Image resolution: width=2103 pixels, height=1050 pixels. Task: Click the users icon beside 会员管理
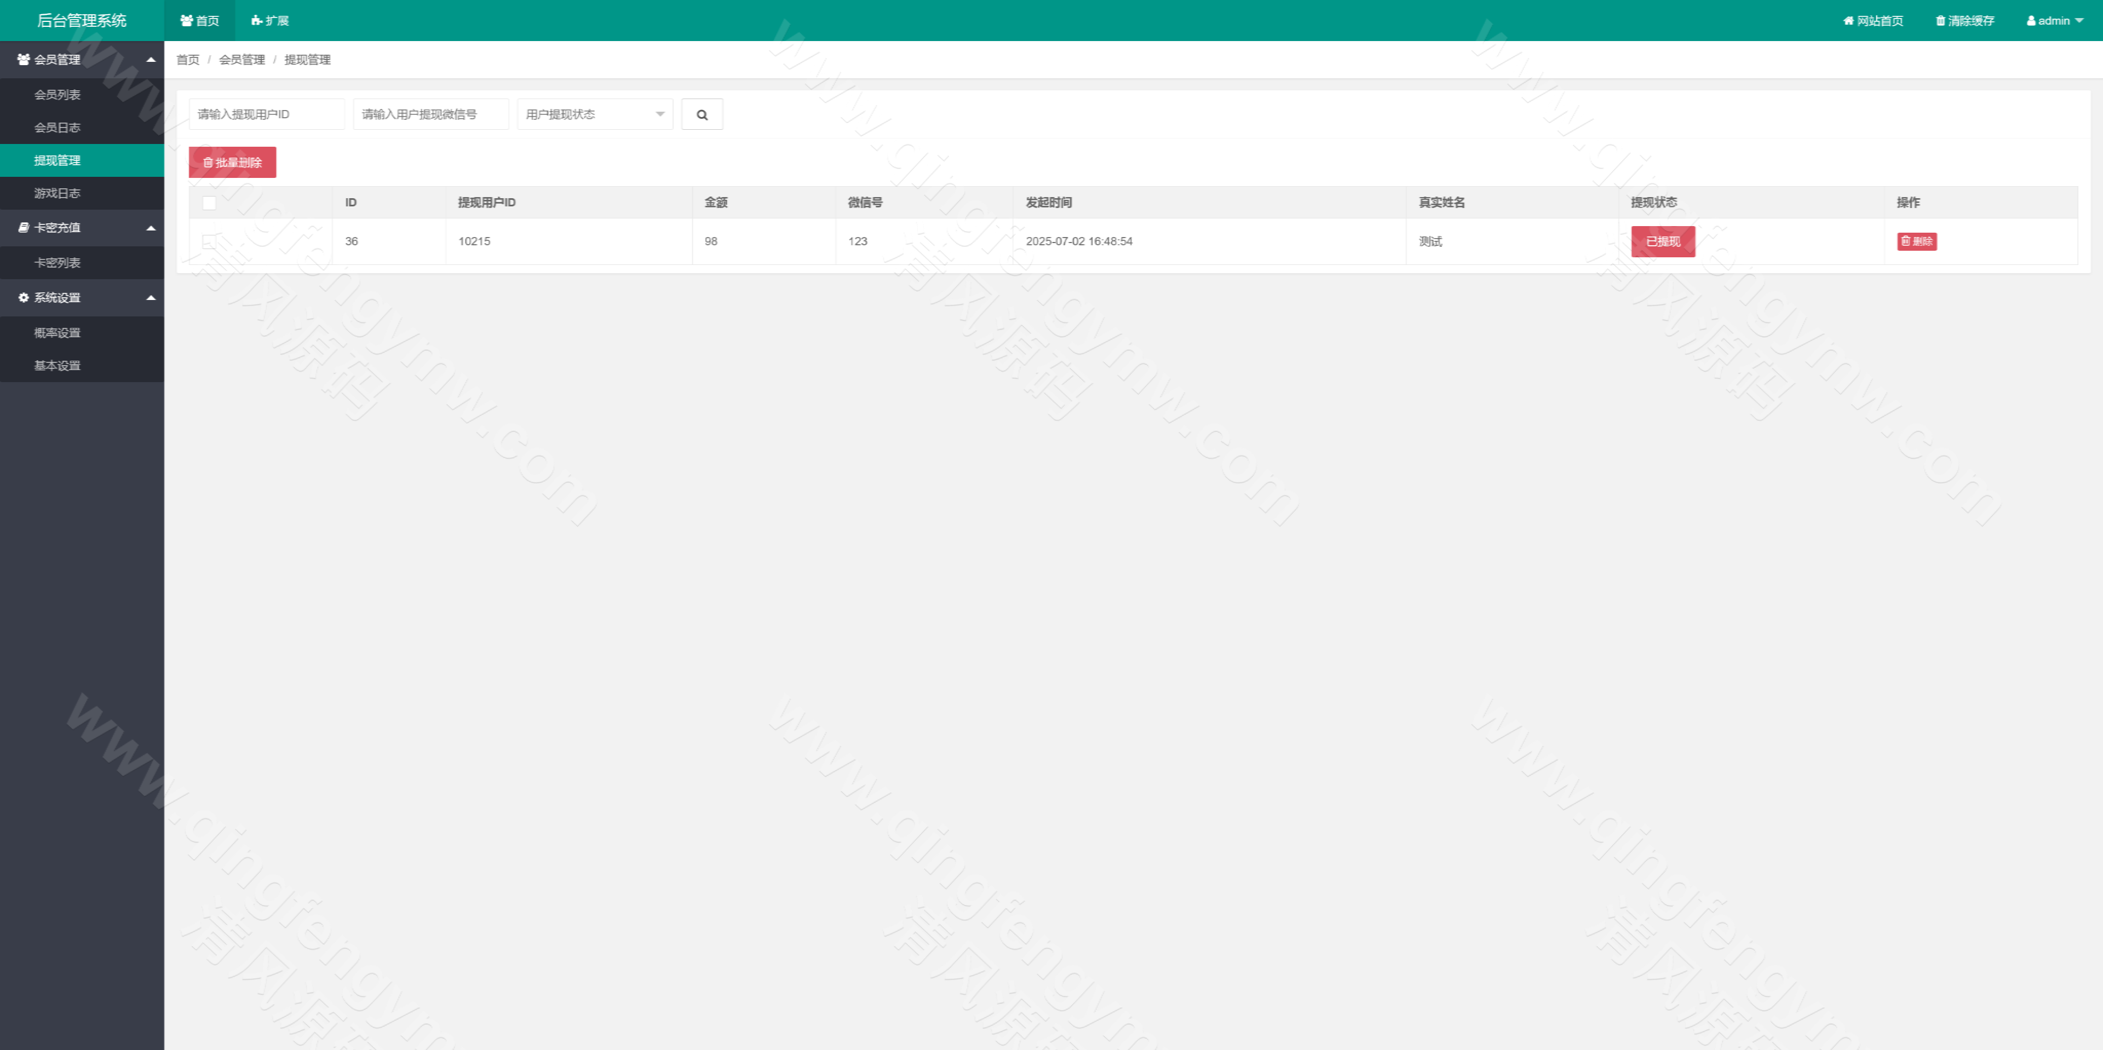(x=24, y=60)
